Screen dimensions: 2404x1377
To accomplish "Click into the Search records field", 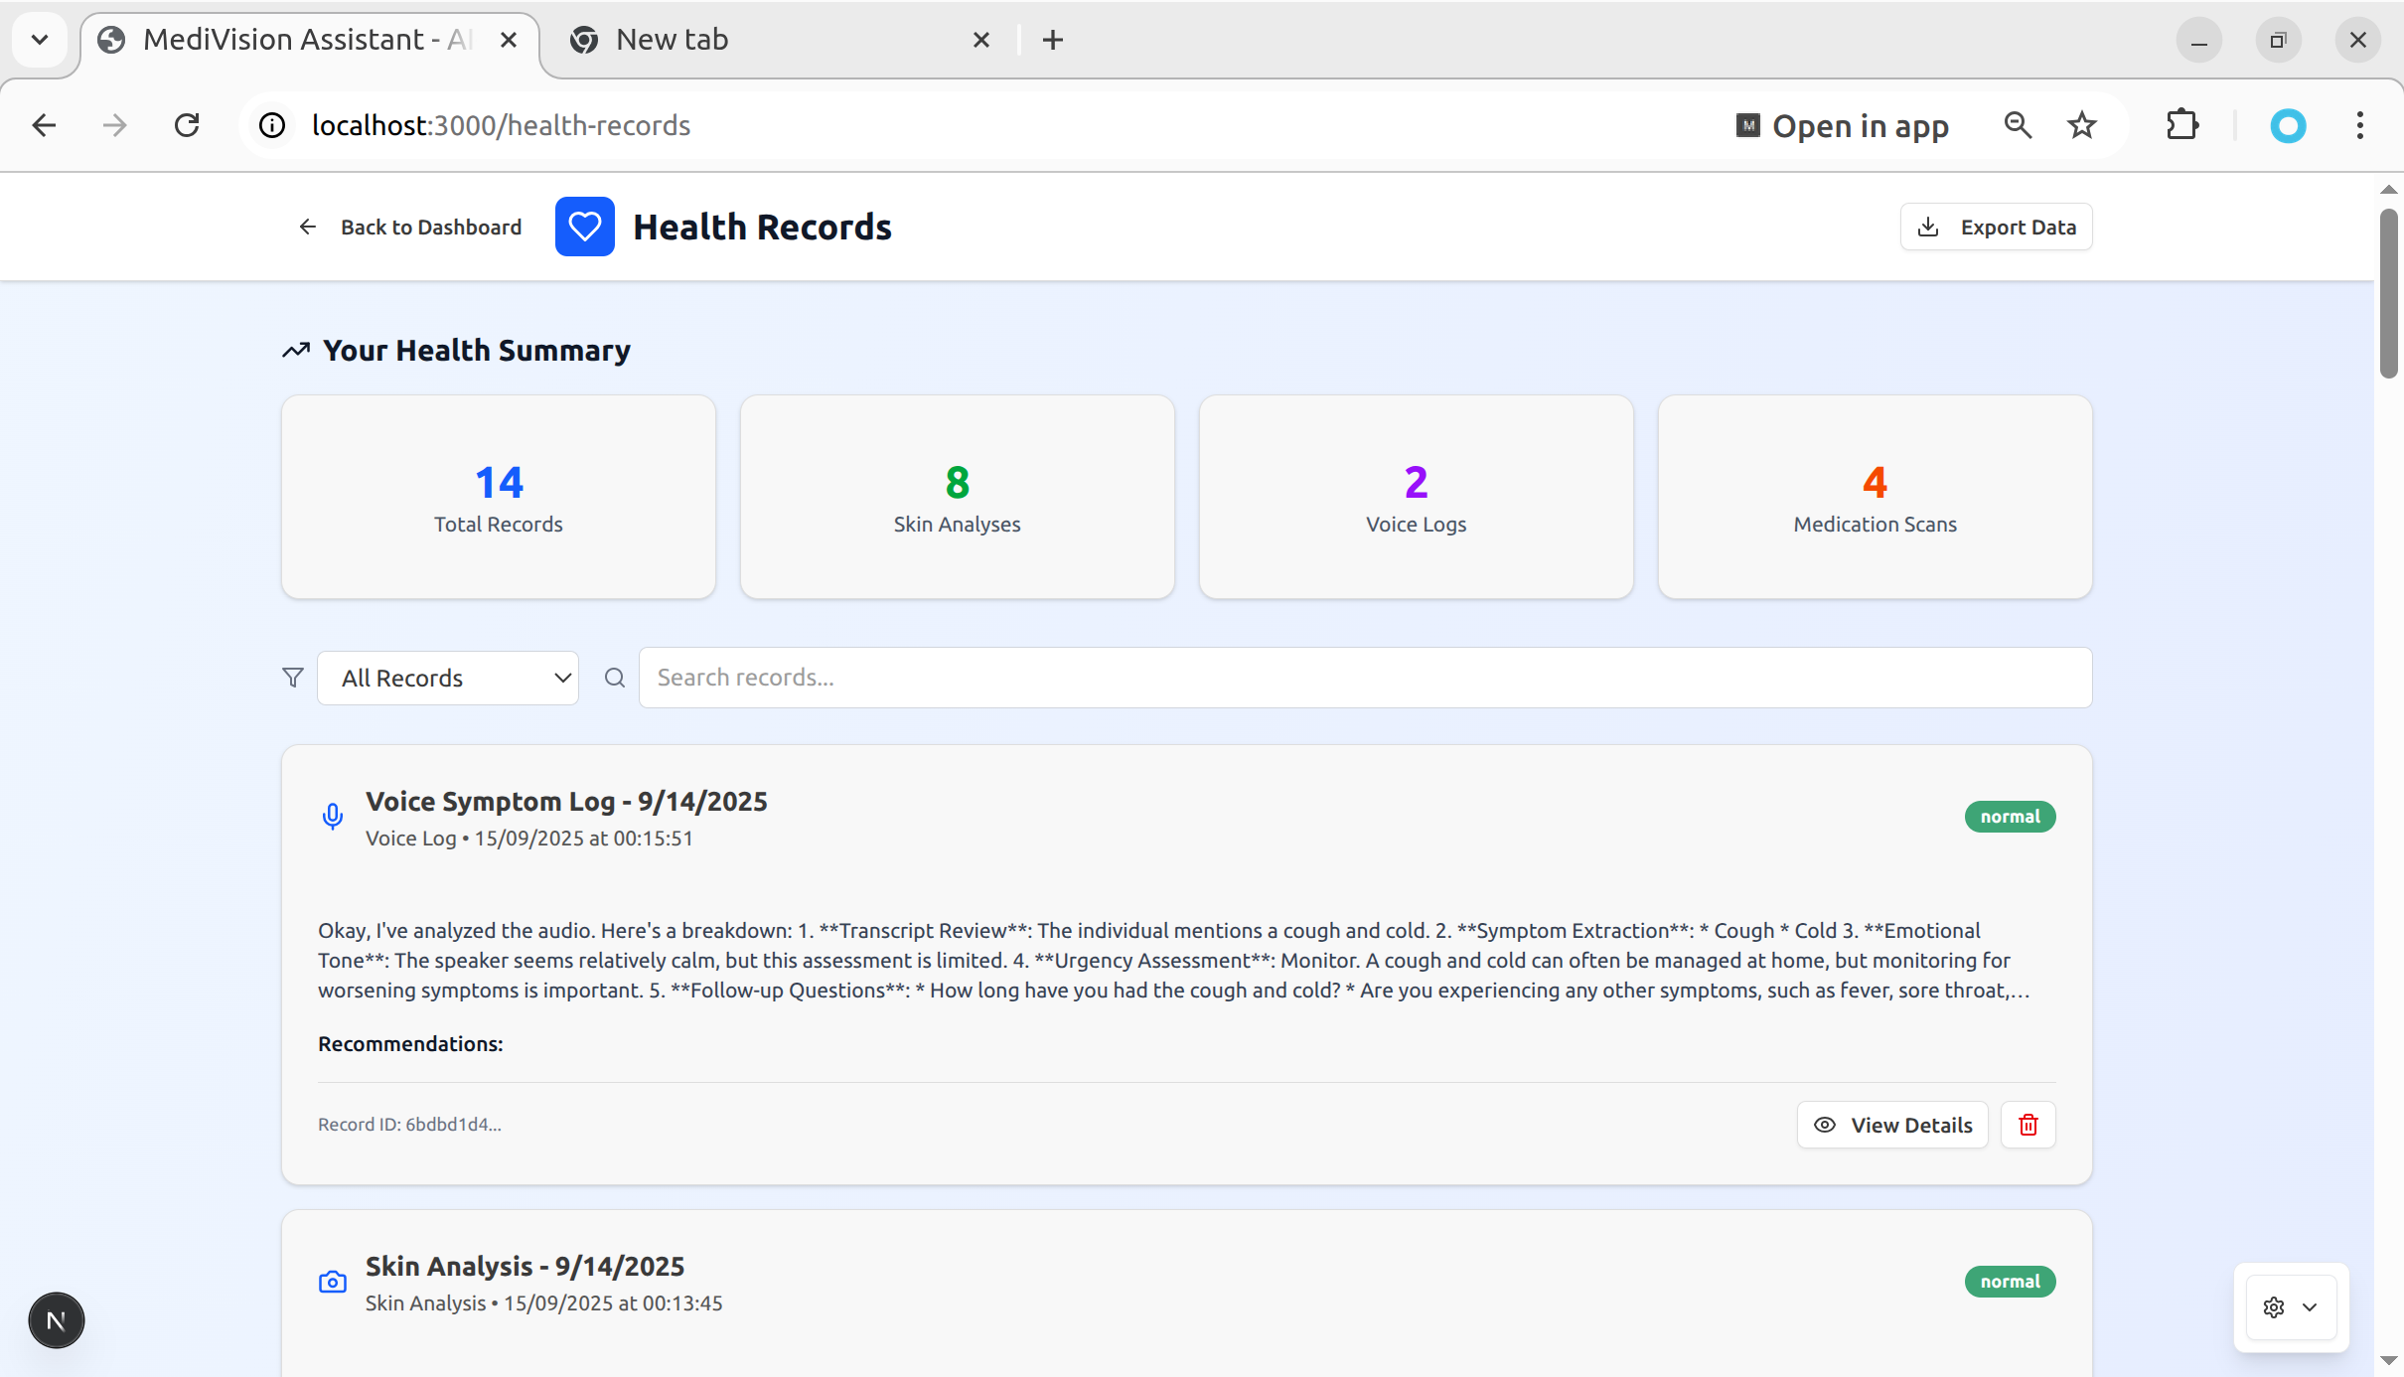I will [x=1365, y=678].
